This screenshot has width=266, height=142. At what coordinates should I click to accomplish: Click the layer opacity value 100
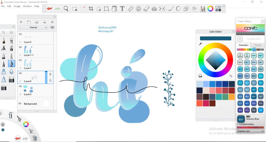[x=52, y=27]
